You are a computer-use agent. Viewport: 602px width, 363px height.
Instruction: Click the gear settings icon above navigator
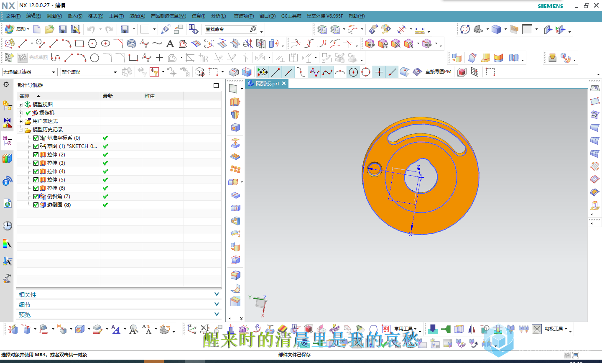(6, 85)
